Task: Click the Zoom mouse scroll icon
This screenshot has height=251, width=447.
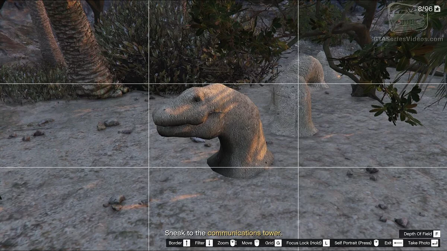Action: coord(233,243)
